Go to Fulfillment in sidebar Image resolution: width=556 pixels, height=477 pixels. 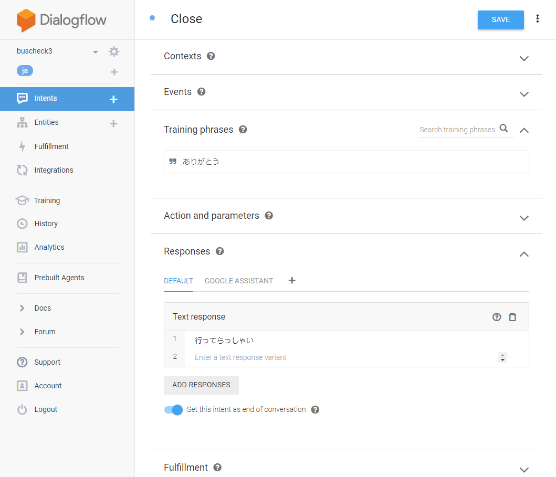click(x=51, y=146)
